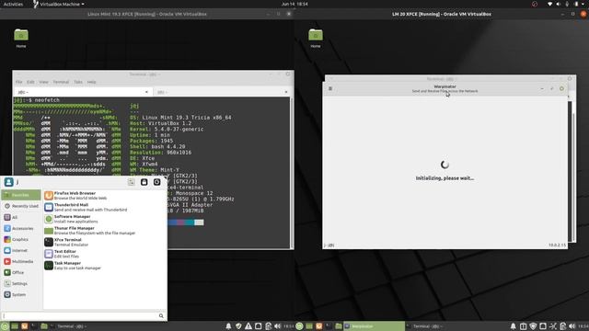Click the update shield icon on the left VM panel

238,326
